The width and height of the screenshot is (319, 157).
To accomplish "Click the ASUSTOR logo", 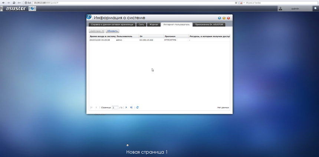I will point(16,9).
